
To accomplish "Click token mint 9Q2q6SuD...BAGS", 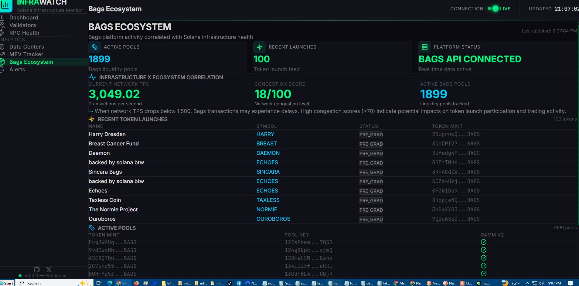I will pos(456,219).
